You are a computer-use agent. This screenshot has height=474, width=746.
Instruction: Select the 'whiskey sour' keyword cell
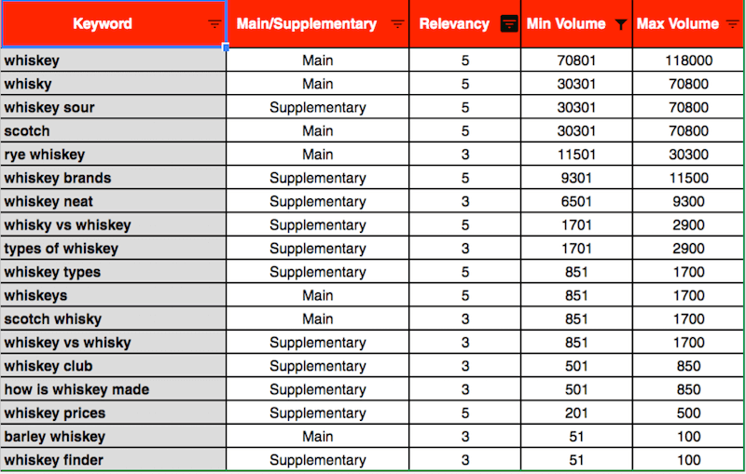click(114, 107)
